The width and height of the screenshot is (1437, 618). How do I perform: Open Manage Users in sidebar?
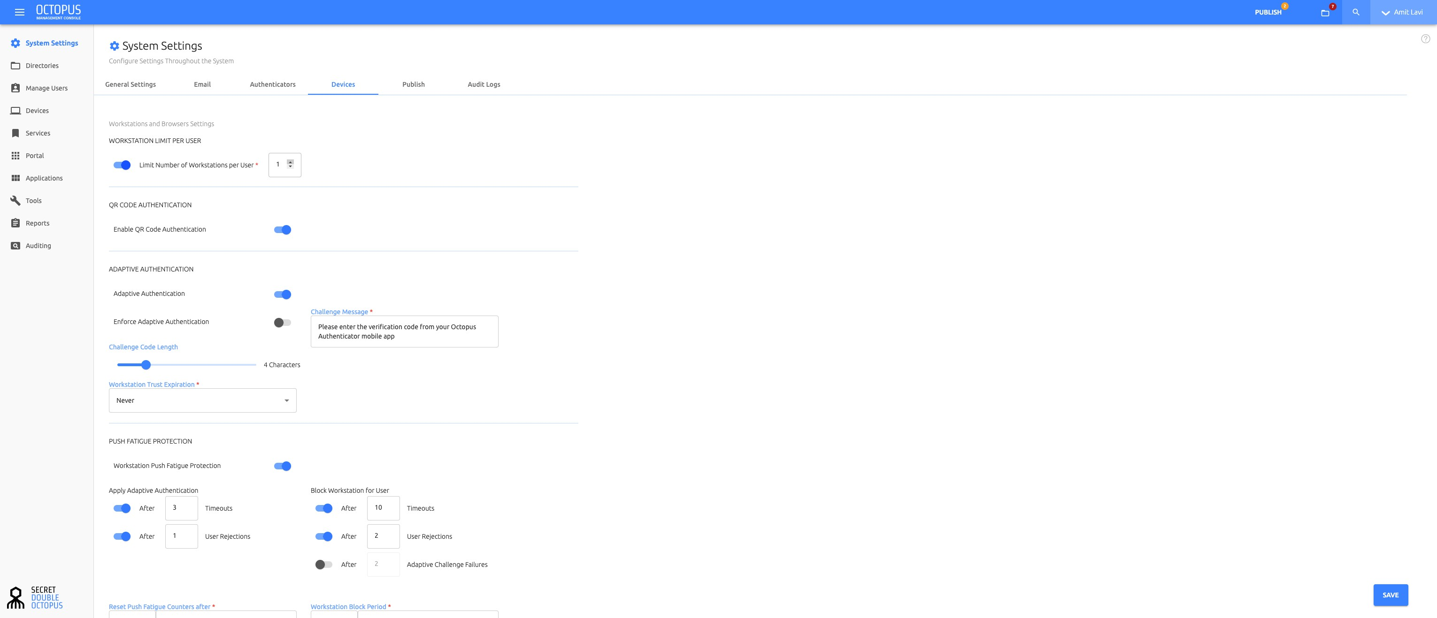tap(47, 88)
